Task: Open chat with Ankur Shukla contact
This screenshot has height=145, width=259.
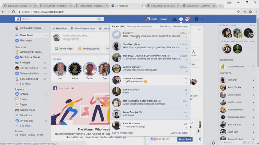Action: [234, 87]
